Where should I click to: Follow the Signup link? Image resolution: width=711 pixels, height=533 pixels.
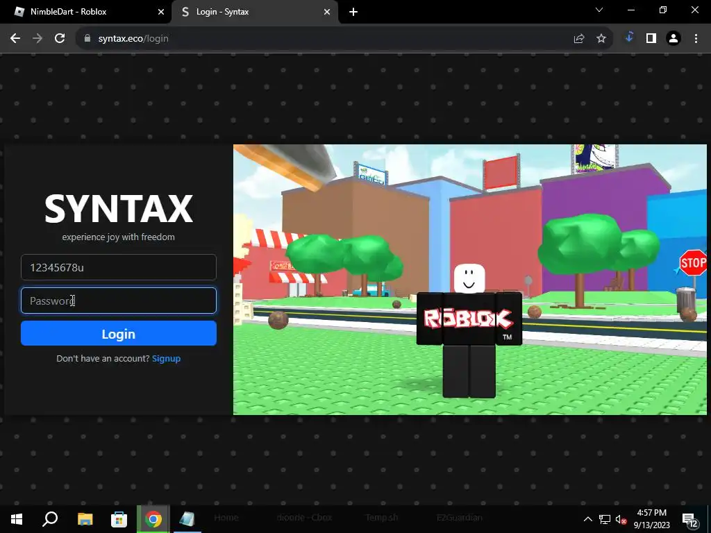(x=166, y=359)
